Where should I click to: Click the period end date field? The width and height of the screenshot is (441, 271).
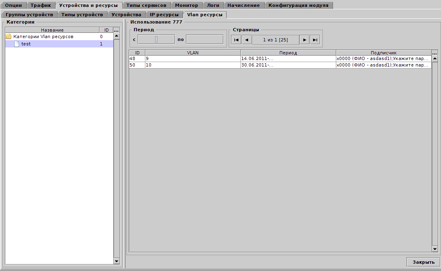(205, 39)
